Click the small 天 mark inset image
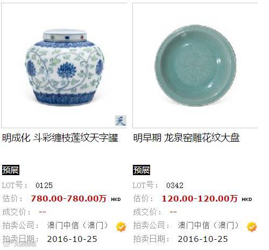Image resolution: width=269 pixels, height=250 pixels. tap(121, 120)
